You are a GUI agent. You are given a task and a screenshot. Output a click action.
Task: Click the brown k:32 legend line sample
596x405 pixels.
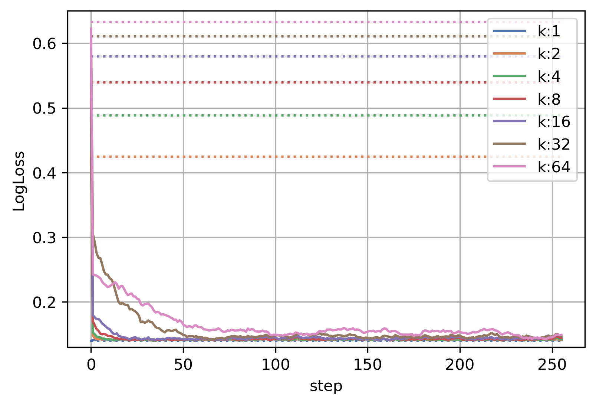tap(510, 144)
